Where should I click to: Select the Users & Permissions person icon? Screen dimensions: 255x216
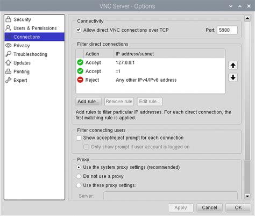pyautogui.click(x=8, y=28)
